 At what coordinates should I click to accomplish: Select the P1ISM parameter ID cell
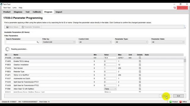click(x=8, y=89)
